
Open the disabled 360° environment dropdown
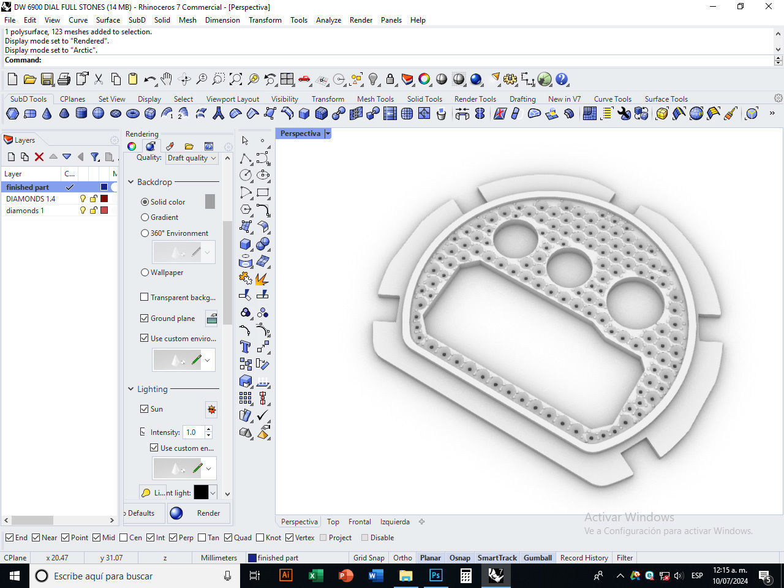[208, 252]
